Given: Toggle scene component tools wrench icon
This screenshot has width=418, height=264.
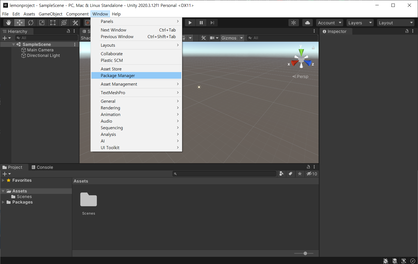Looking at the screenshot, I should (203, 38).
